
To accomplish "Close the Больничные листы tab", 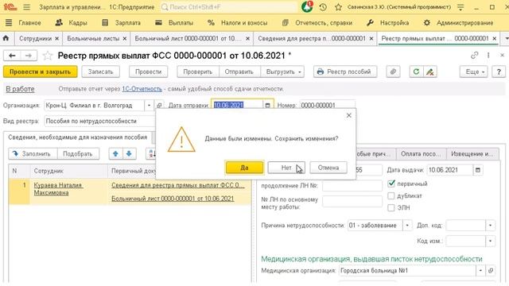I will tap(125, 39).
